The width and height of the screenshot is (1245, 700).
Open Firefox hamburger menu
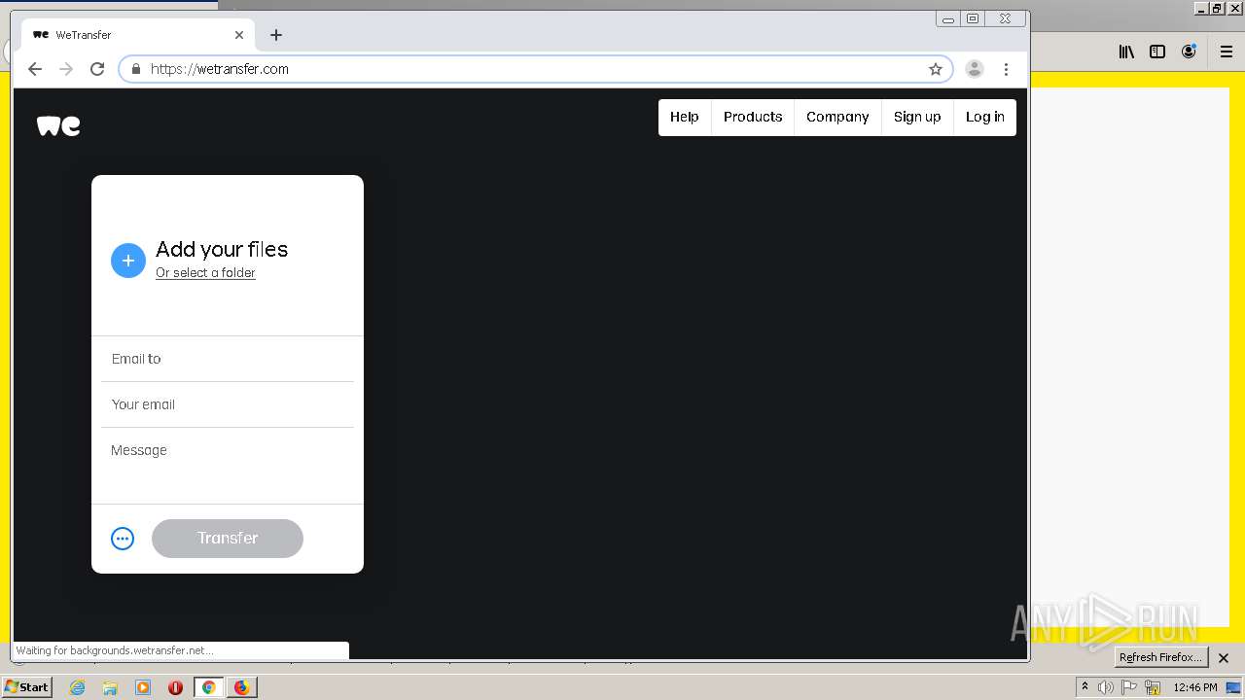tap(1226, 52)
